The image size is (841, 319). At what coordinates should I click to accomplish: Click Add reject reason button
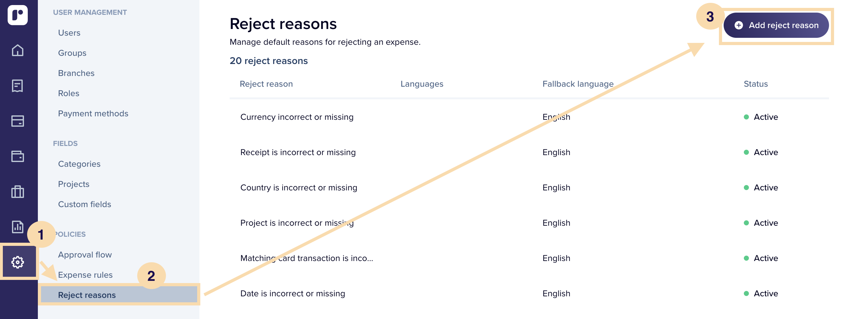tap(776, 25)
